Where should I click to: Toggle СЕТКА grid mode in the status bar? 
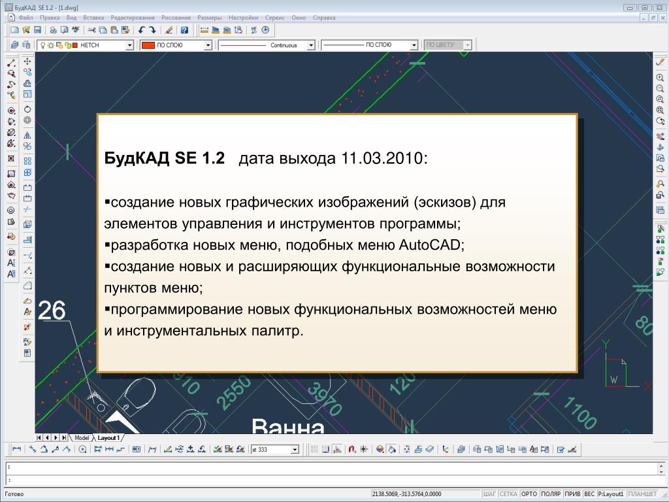point(508,494)
